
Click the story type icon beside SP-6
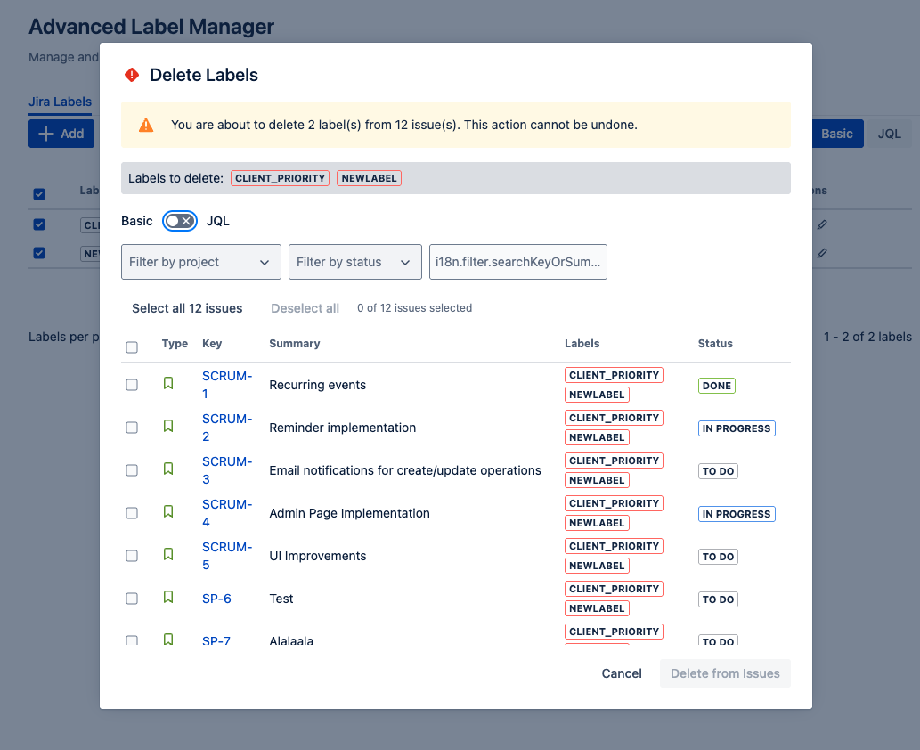pyautogui.click(x=168, y=598)
